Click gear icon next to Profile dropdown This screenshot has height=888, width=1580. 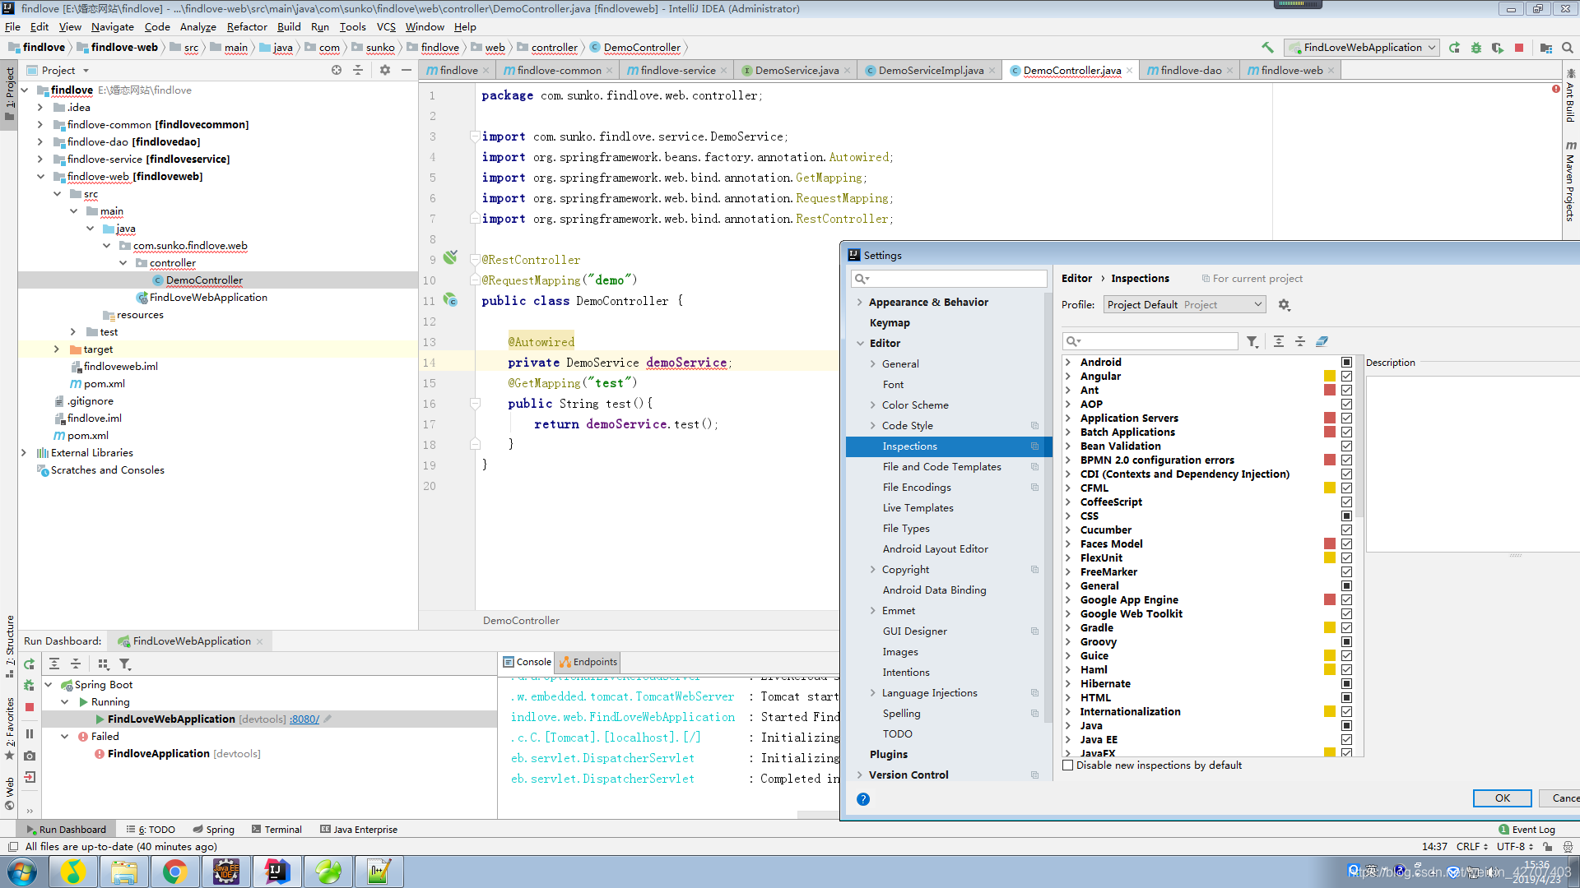point(1285,305)
